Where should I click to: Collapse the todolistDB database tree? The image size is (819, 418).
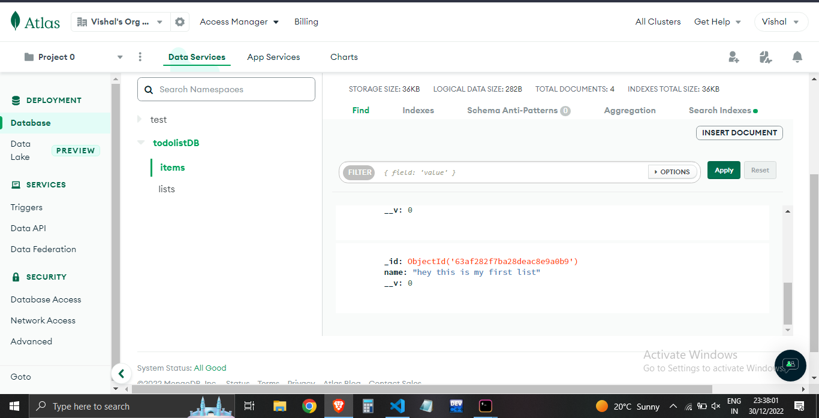pos(141,143)
